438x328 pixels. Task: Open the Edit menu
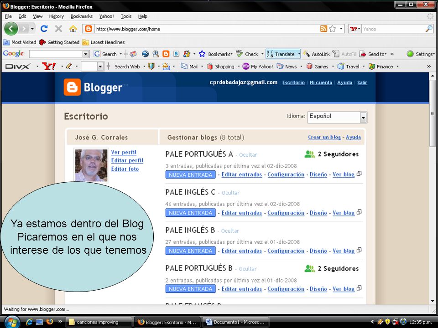22,16
